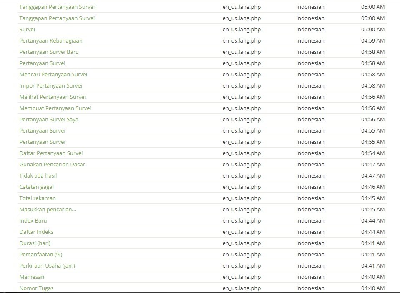Click the time in the Masukkan pencarian... row
Image resolution: width=400 pixels, height=293 pixels.
pos(373,209)
